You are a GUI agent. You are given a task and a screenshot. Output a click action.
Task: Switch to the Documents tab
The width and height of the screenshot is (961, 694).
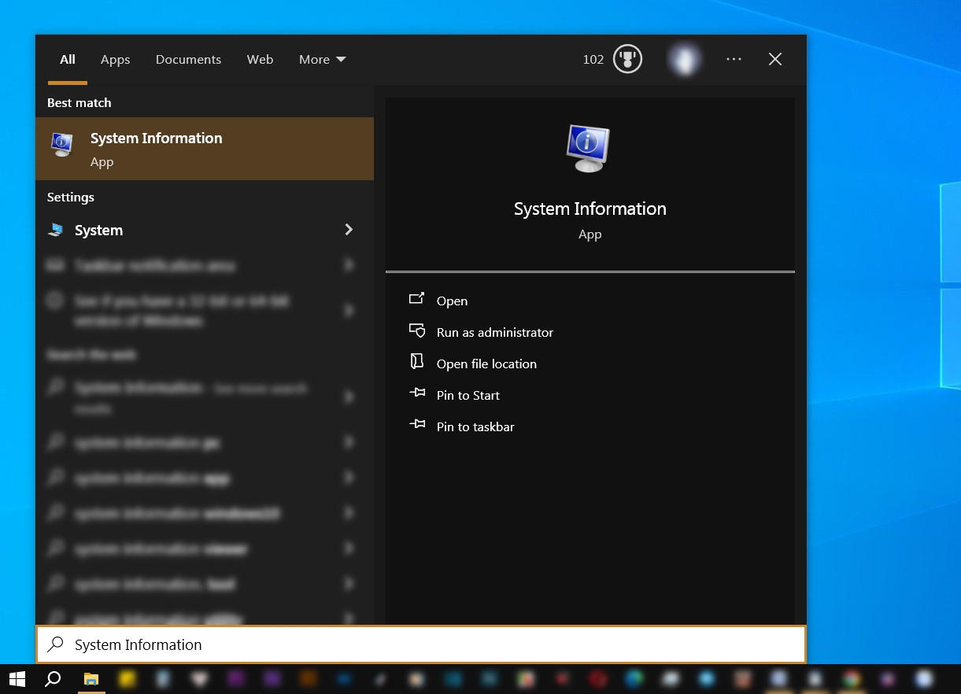(x=188, y=60)
